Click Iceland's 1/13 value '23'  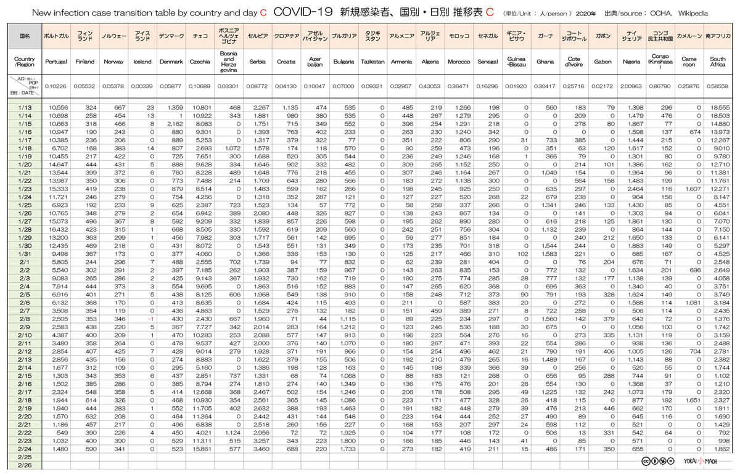(x=150, y=108)
